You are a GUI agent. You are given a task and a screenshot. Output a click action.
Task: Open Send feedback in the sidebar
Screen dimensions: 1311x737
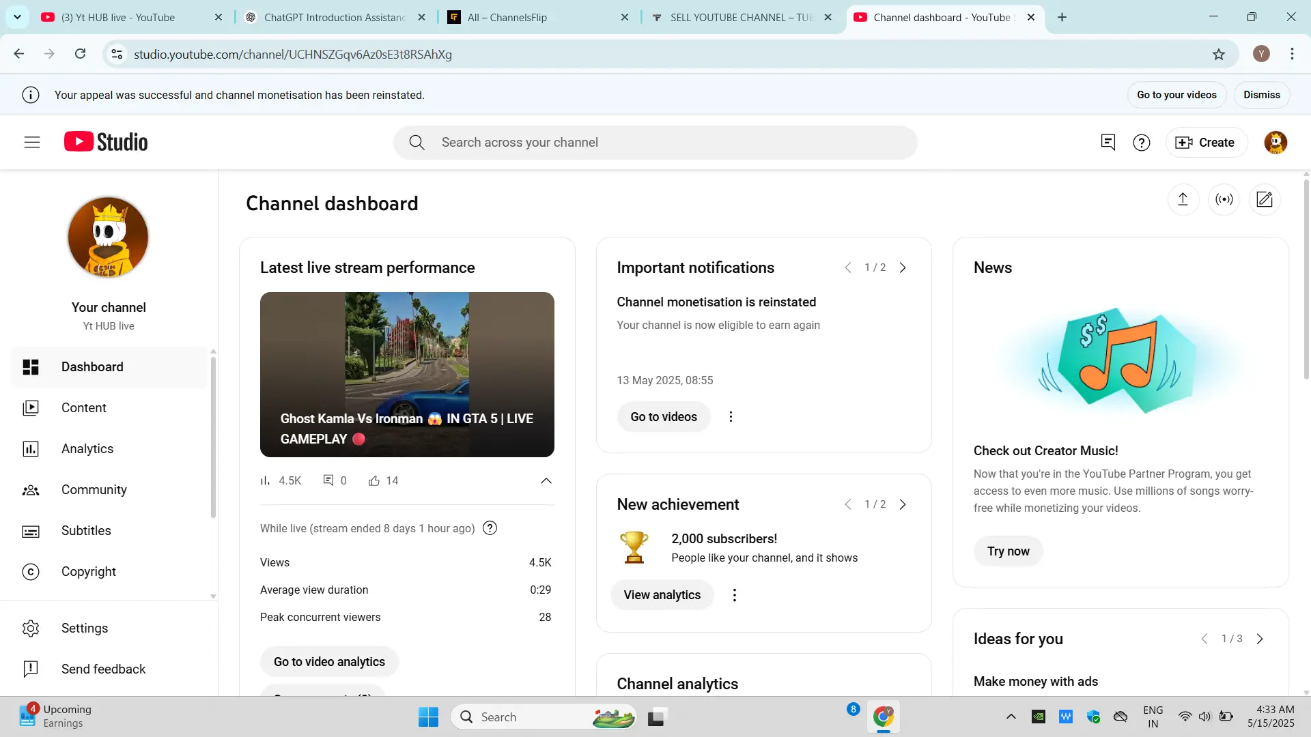109,669
